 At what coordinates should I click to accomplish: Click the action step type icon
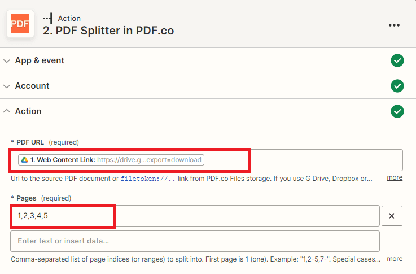(48, 18)
